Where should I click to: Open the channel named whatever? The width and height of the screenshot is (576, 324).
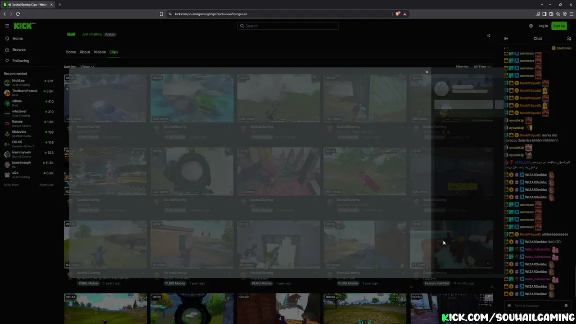click(29, 113)
